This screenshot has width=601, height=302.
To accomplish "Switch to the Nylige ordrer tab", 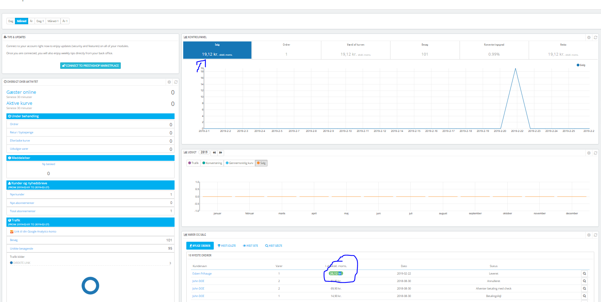I will [200, 246].
